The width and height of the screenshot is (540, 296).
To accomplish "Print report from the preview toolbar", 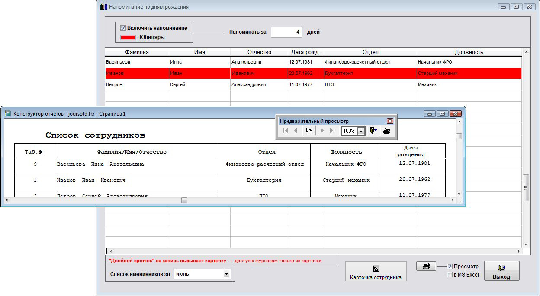I will pos(387,131).
